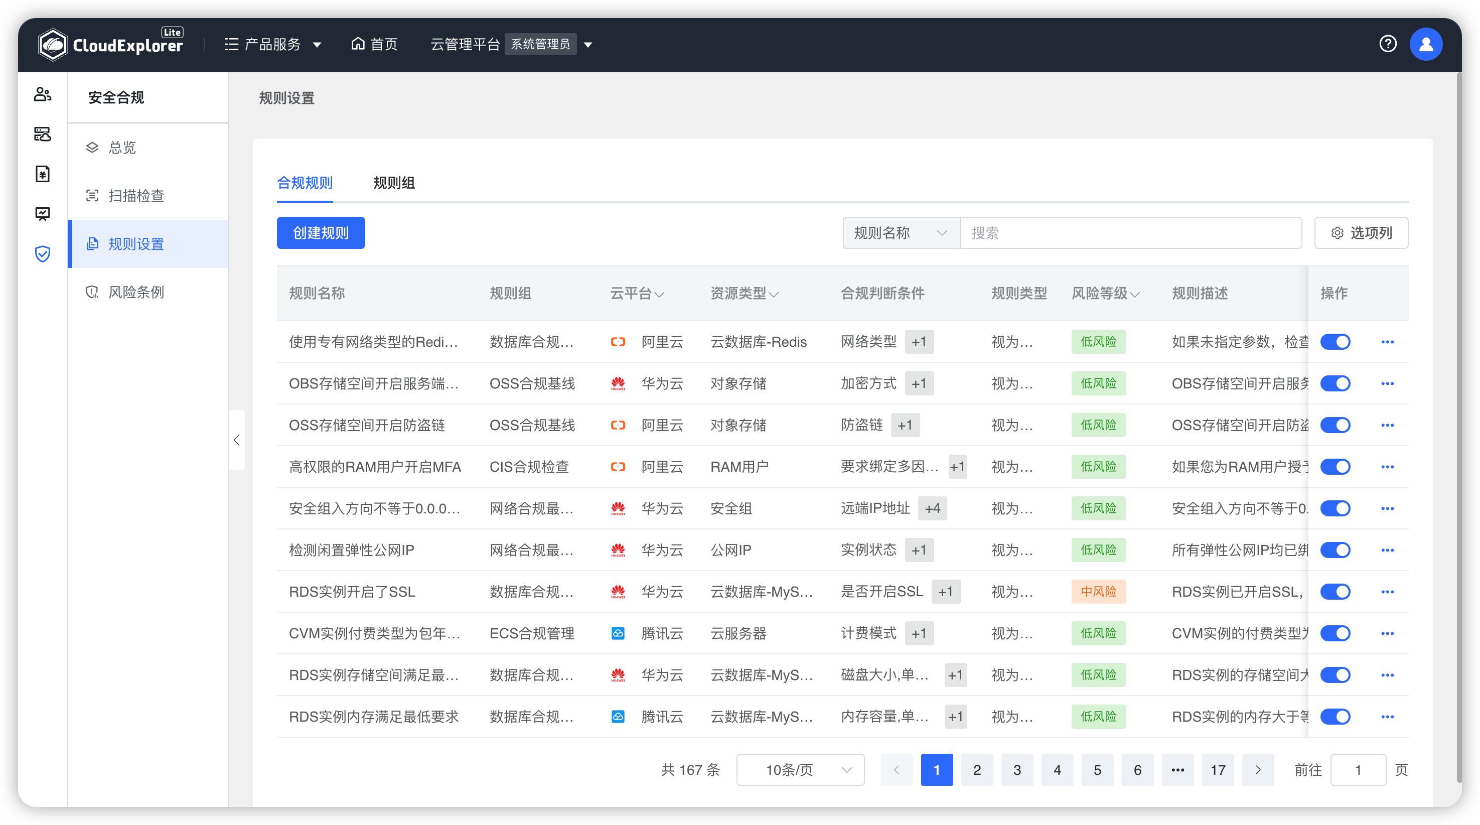The image size is (1480, 825).
Task: Open 扫描检查 in the sidebar menu
Action: [x=148, y=195]
